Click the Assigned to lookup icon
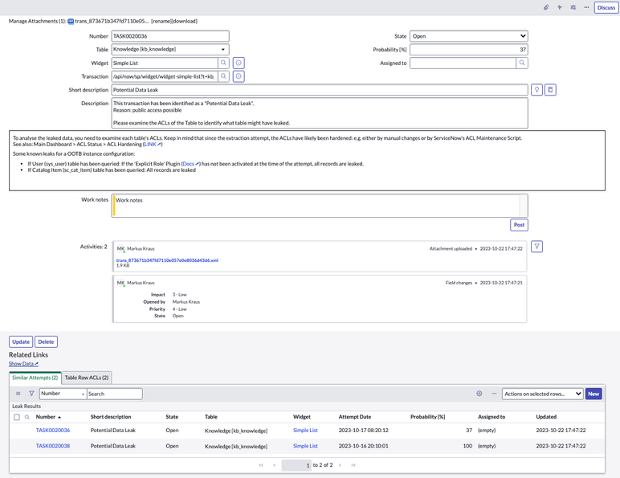The image size is (620, 478). click(x=522, y=63)
